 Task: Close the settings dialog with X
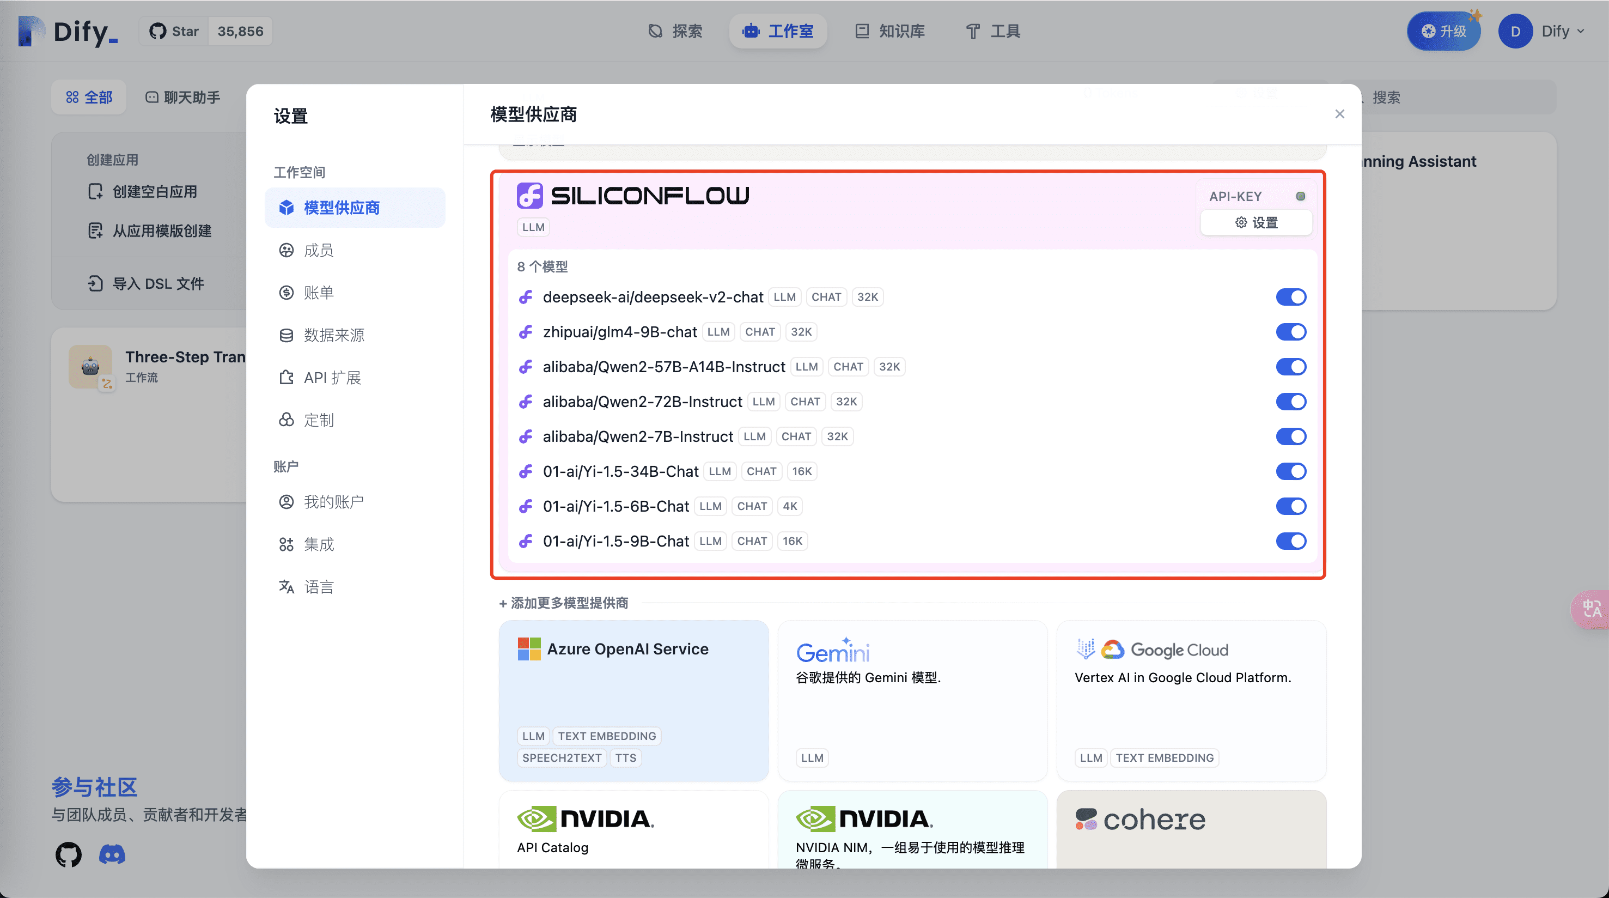click(x=1339, y=114)
